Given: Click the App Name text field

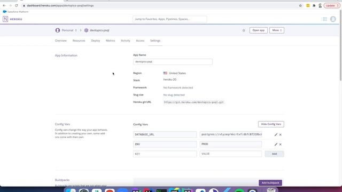Looking at the screenshot, I should (173, 62).
